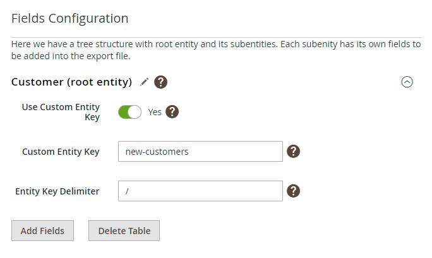
Task: Click the Use Custom Entity Key label
Action: point(61,112)
